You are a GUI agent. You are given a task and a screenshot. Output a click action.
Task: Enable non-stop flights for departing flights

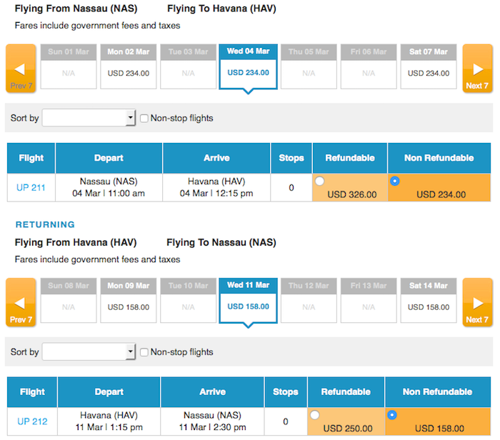[144, 119]
